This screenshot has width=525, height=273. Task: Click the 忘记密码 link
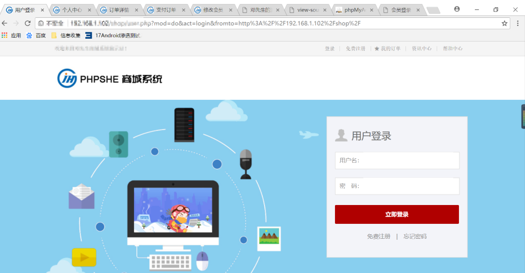(x=415, y=236)
